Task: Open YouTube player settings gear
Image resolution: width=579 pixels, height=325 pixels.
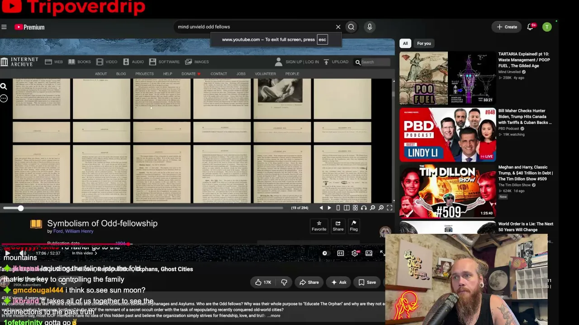Action: click(x=355, y=253)
